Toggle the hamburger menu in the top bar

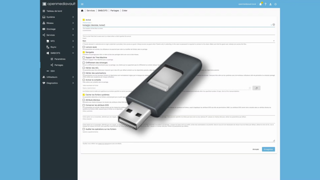point(82,4)
